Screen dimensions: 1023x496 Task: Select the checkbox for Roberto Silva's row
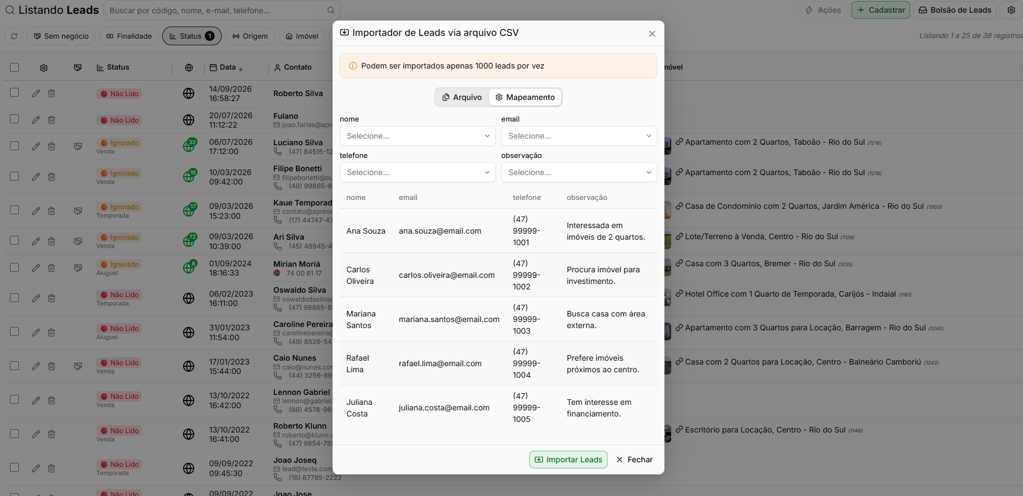tap(14, 92)
